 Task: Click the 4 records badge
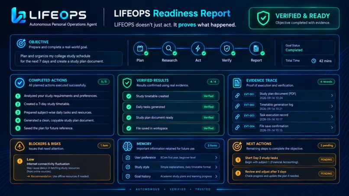click(x=326, y=82)
